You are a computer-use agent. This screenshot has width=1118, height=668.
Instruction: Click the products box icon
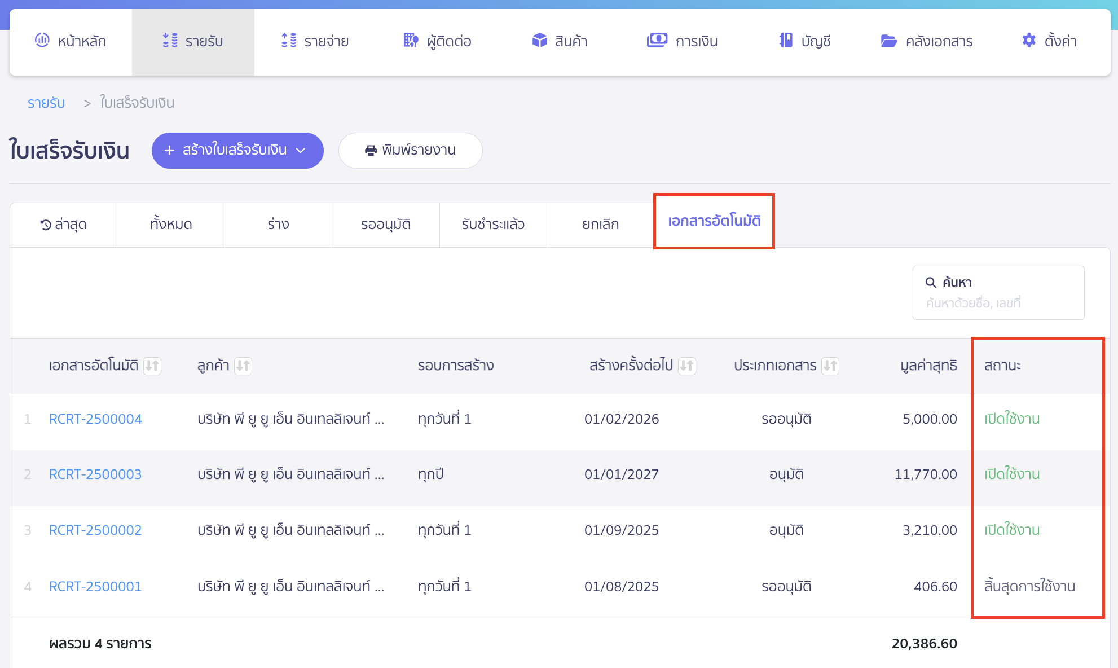click(x=540, y=41)
